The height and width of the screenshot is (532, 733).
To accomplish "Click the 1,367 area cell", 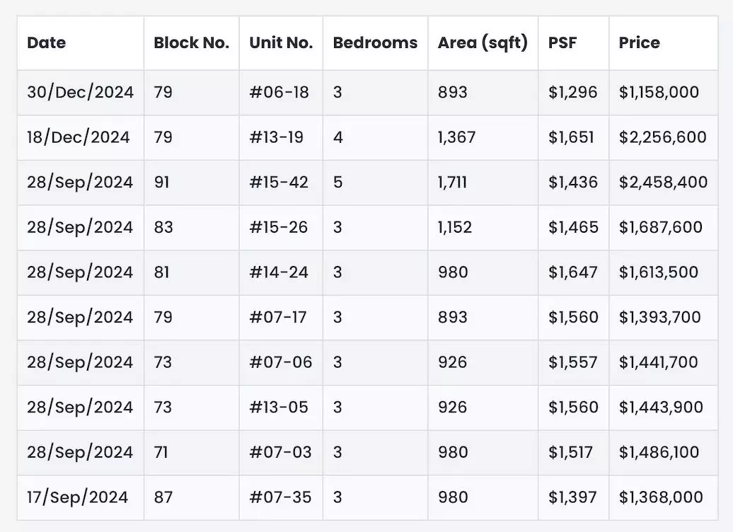I will 483,137.
